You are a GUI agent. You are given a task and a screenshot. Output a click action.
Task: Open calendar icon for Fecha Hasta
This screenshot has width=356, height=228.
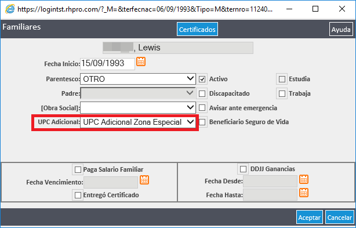[x=304, y=193]
